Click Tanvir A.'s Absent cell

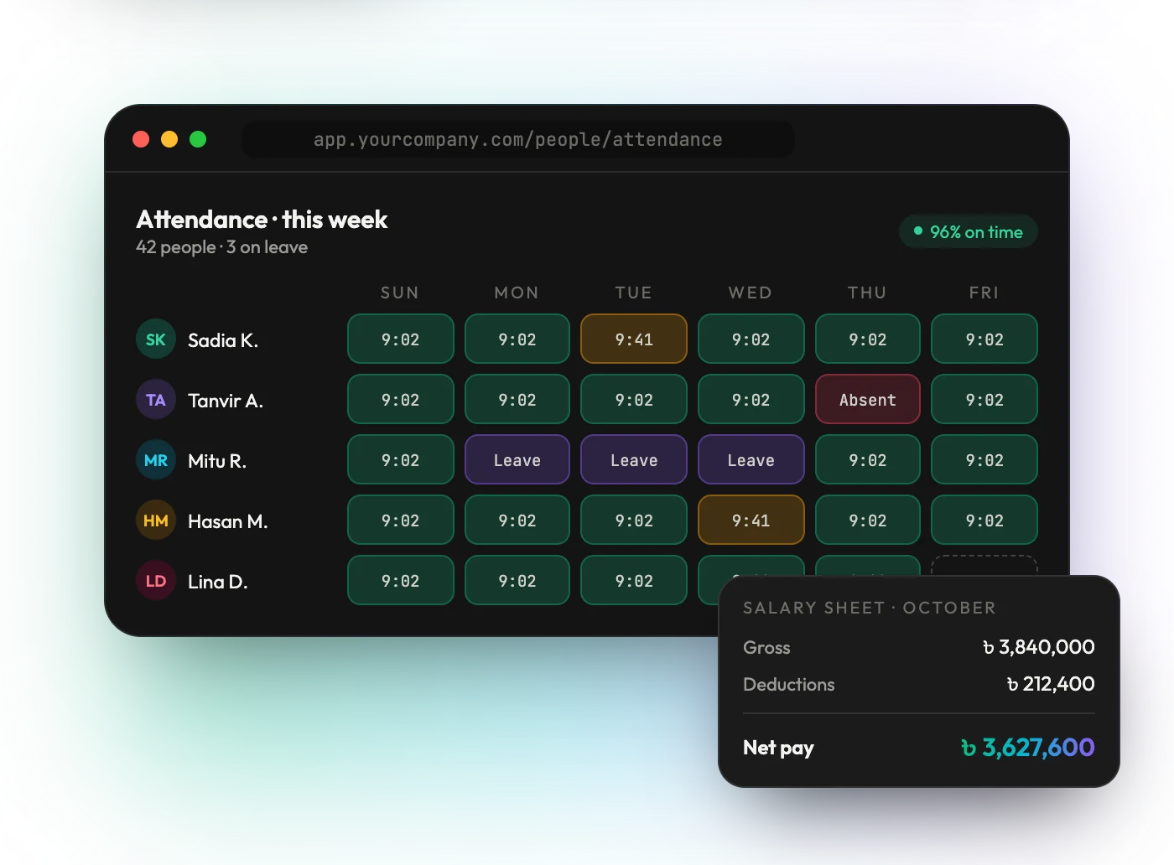click(x=868, y=399)
